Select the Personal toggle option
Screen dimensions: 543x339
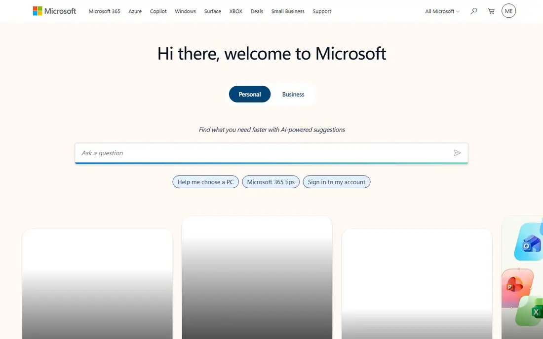coord(250,94)
